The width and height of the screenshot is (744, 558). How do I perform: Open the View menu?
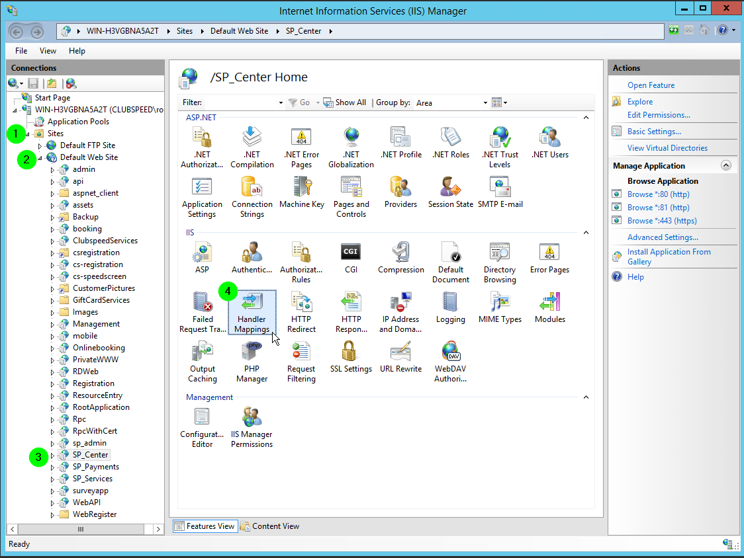click(x=48, y=51)
